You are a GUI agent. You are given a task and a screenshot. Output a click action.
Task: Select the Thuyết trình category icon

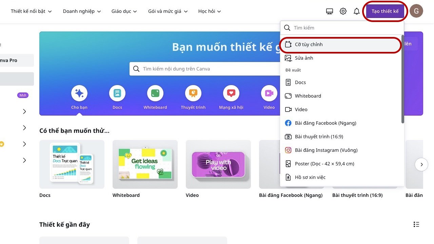click(193, 93)
